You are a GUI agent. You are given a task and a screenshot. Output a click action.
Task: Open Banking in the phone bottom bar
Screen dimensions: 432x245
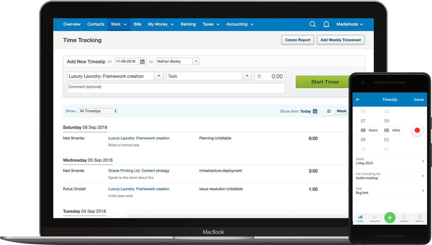420,219
